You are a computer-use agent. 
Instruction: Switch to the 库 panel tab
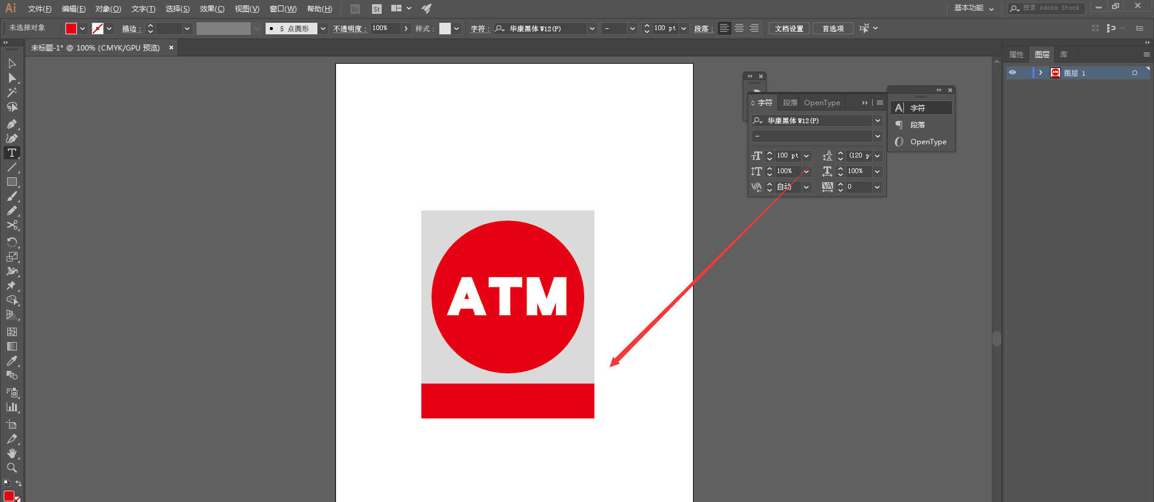[1064, 55]
